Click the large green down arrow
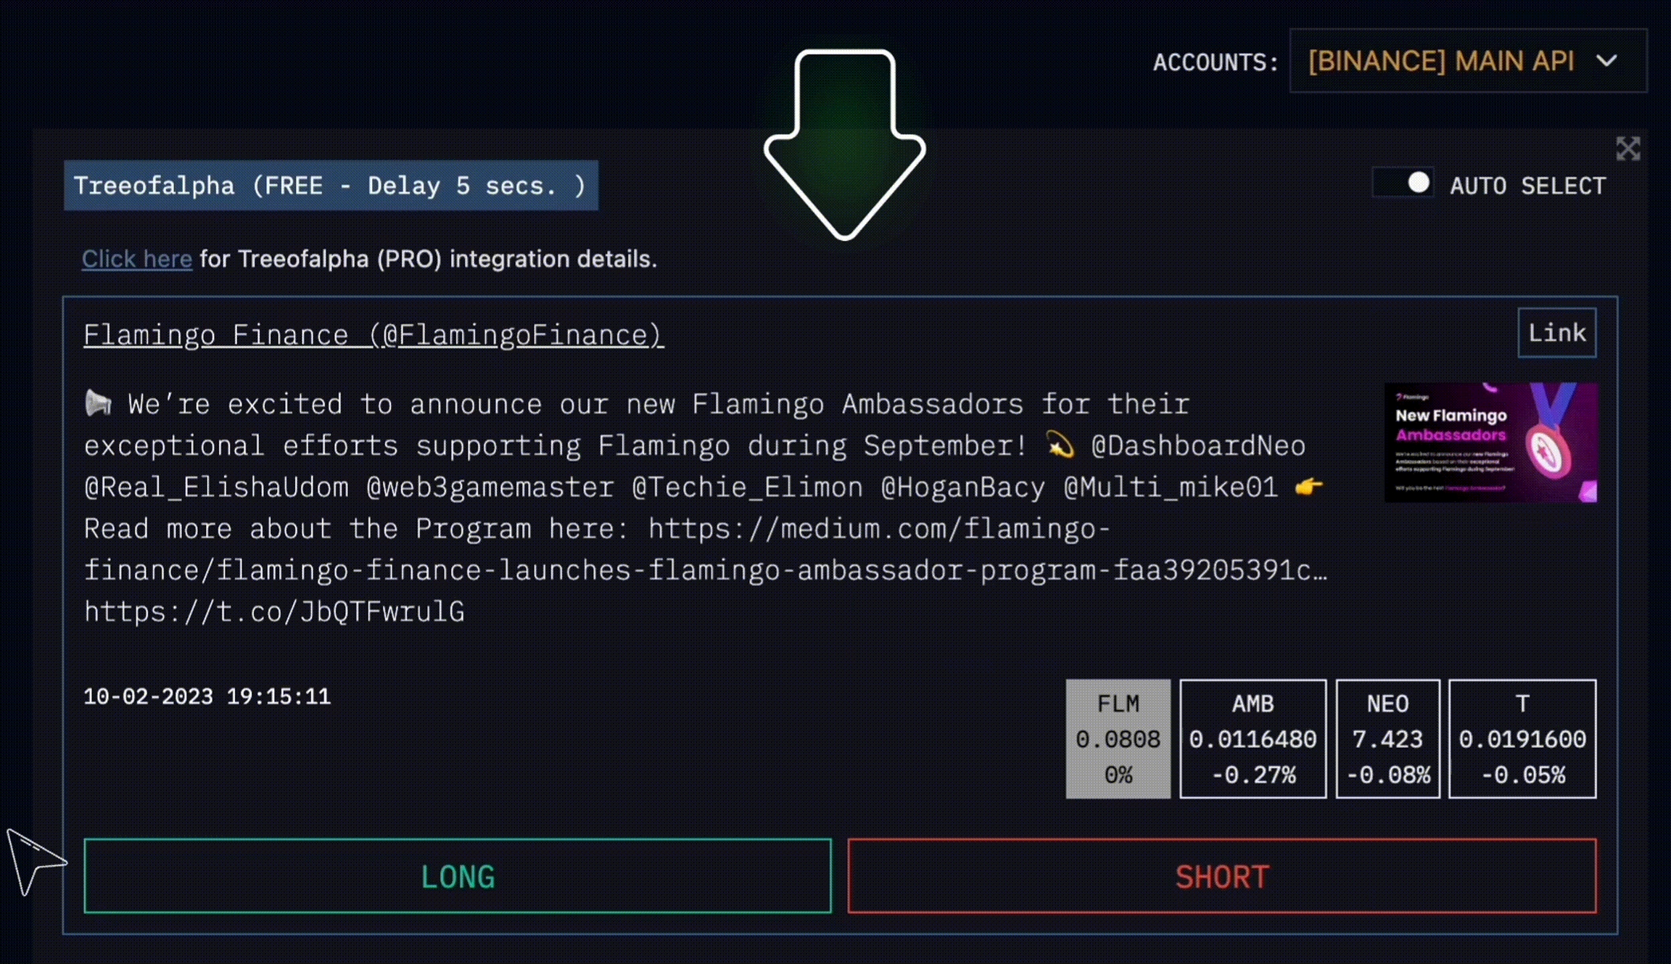Screen dimensions: 1671x964 [x=844, y=144]
